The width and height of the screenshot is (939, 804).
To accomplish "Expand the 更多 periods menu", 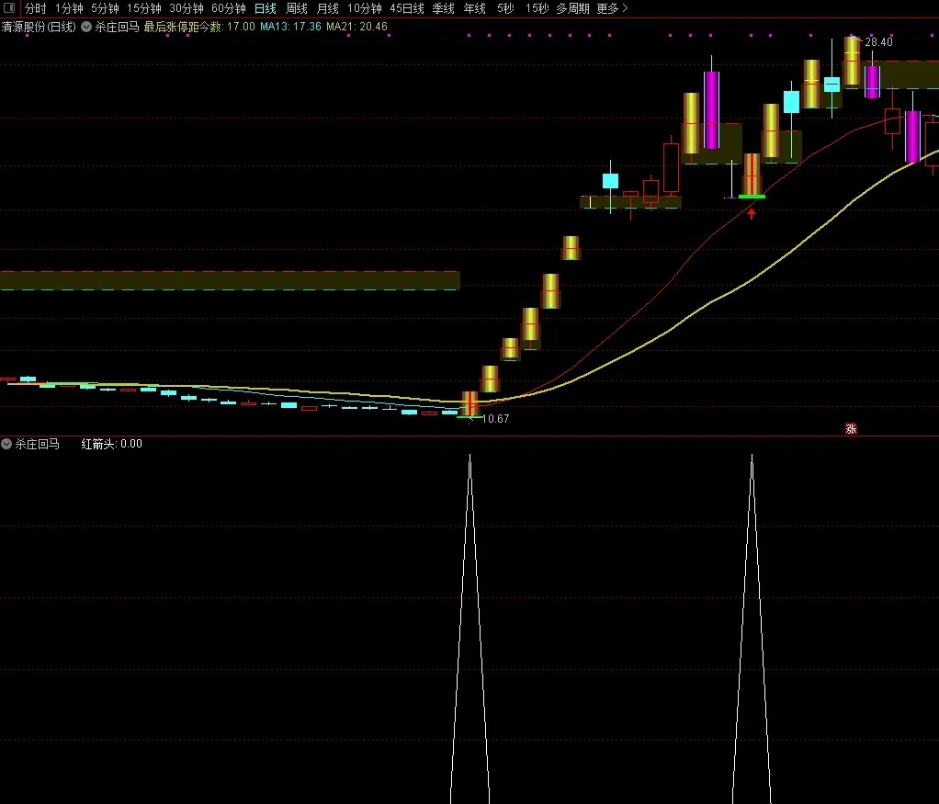I will 612,8.
